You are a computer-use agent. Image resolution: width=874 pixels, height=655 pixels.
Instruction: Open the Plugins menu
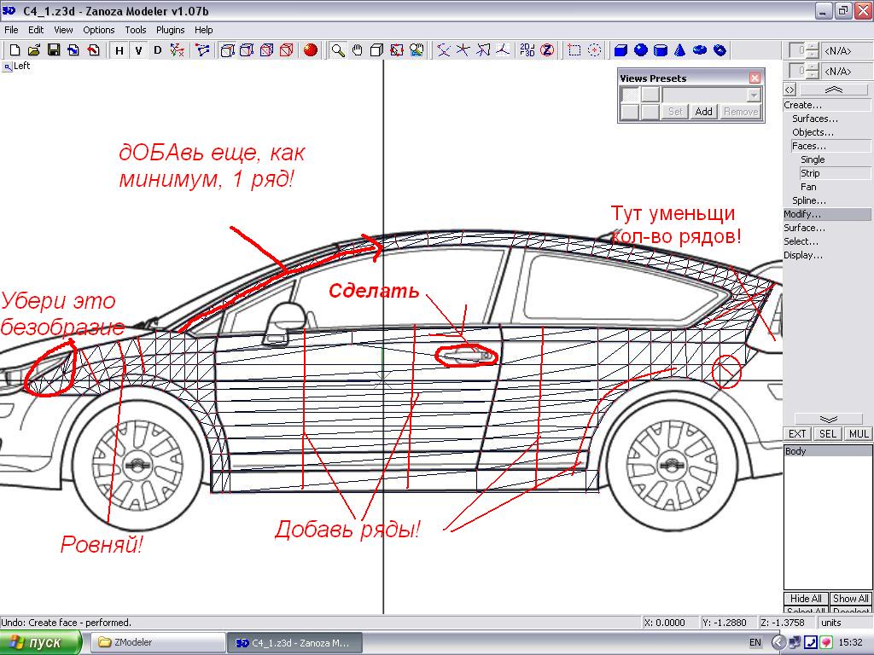171,30
